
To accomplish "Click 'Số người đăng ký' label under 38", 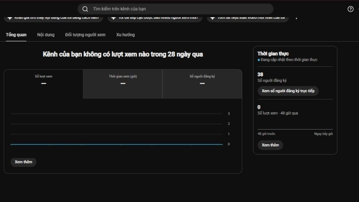I will [x=272, y=81].
